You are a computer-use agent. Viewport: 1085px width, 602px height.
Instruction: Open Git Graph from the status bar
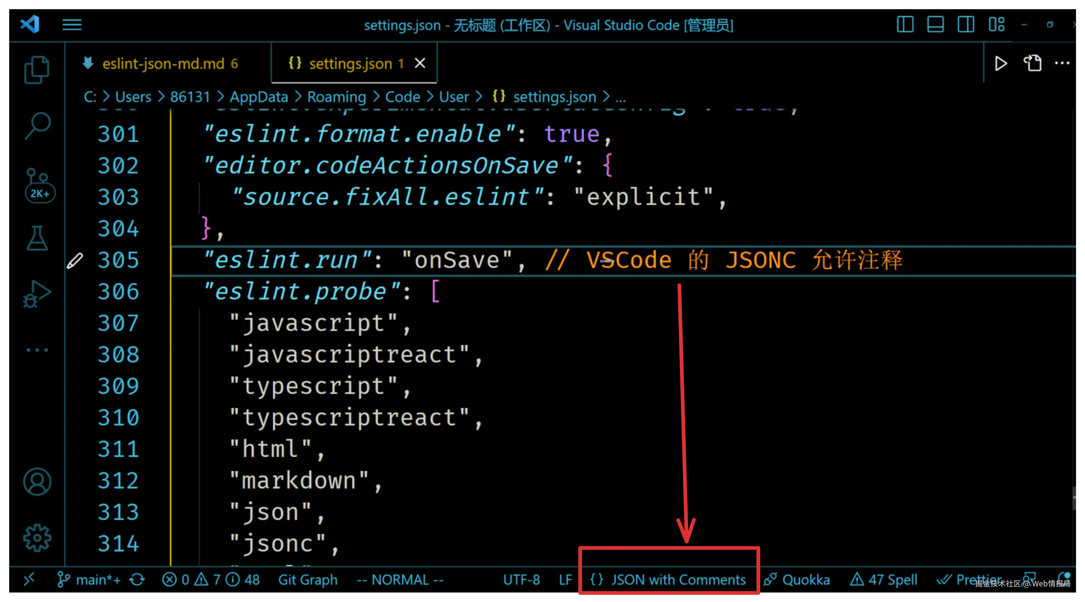[x=308, y=580]
